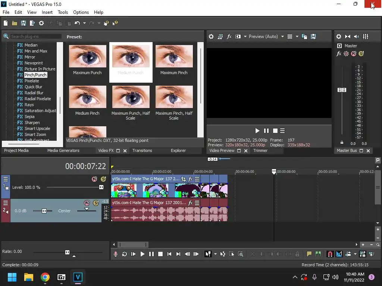Close the Video FX window
Screen dimensions: 382x286
click(125, 151)
